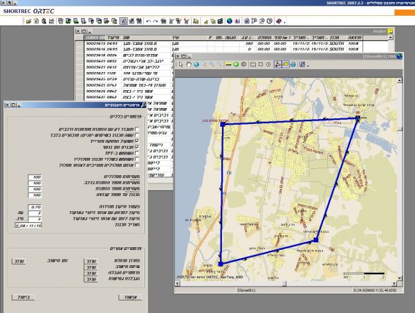The width and height of the screenshot is (415, 313).
Task: Click the top עורך button in the right column
Action: click(x=91, y=261)
